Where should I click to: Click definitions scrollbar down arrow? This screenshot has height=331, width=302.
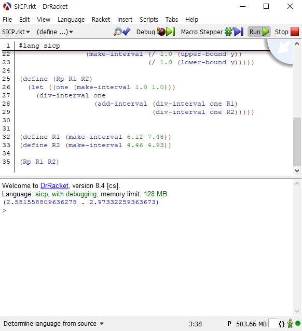tap(297, 171)
